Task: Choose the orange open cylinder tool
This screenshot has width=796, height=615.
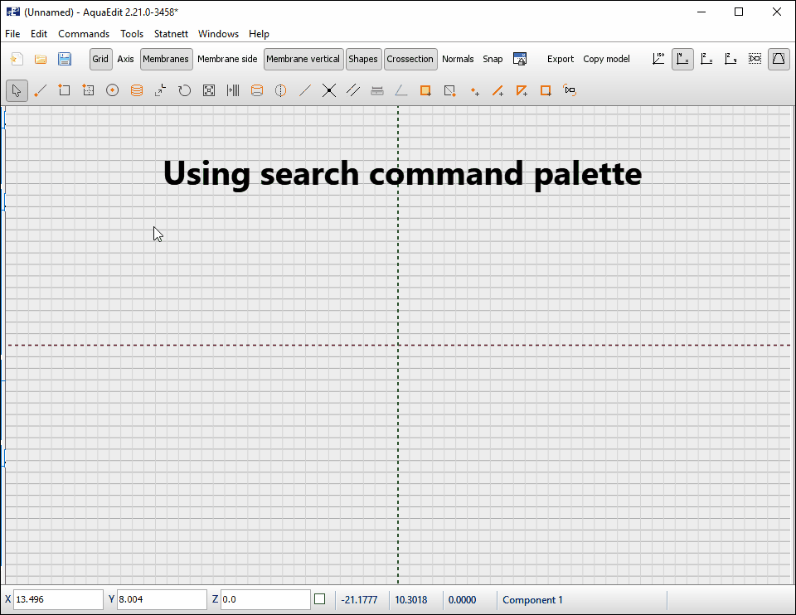Action: click(x=257, y=91)
